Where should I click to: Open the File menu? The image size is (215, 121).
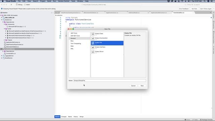(19, 1)
